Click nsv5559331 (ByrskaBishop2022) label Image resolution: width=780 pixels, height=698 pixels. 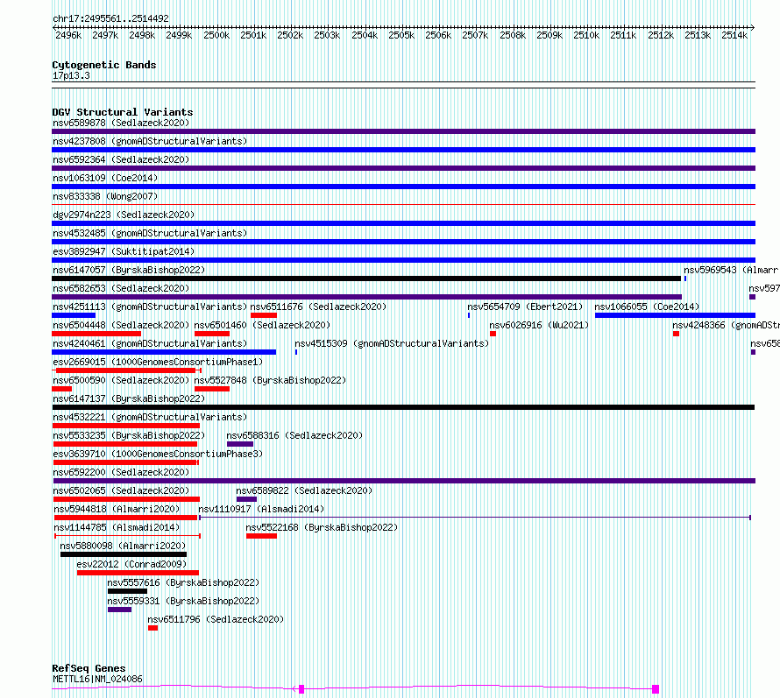coord(183,601)
